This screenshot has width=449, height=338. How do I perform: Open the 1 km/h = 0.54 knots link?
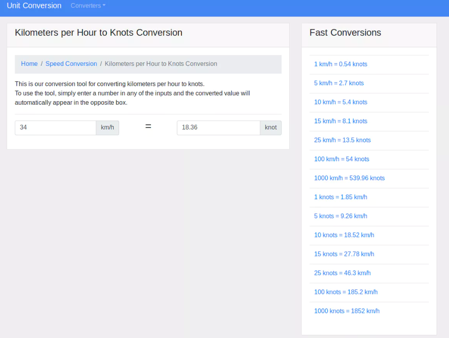pyautogui.click(x=341, y=64)
